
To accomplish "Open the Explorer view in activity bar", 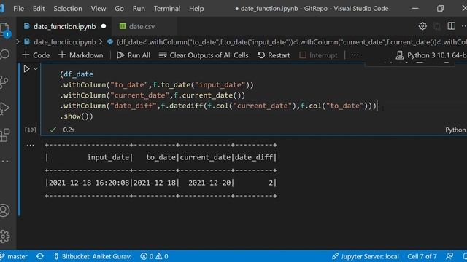I will (x=4, y=29).
